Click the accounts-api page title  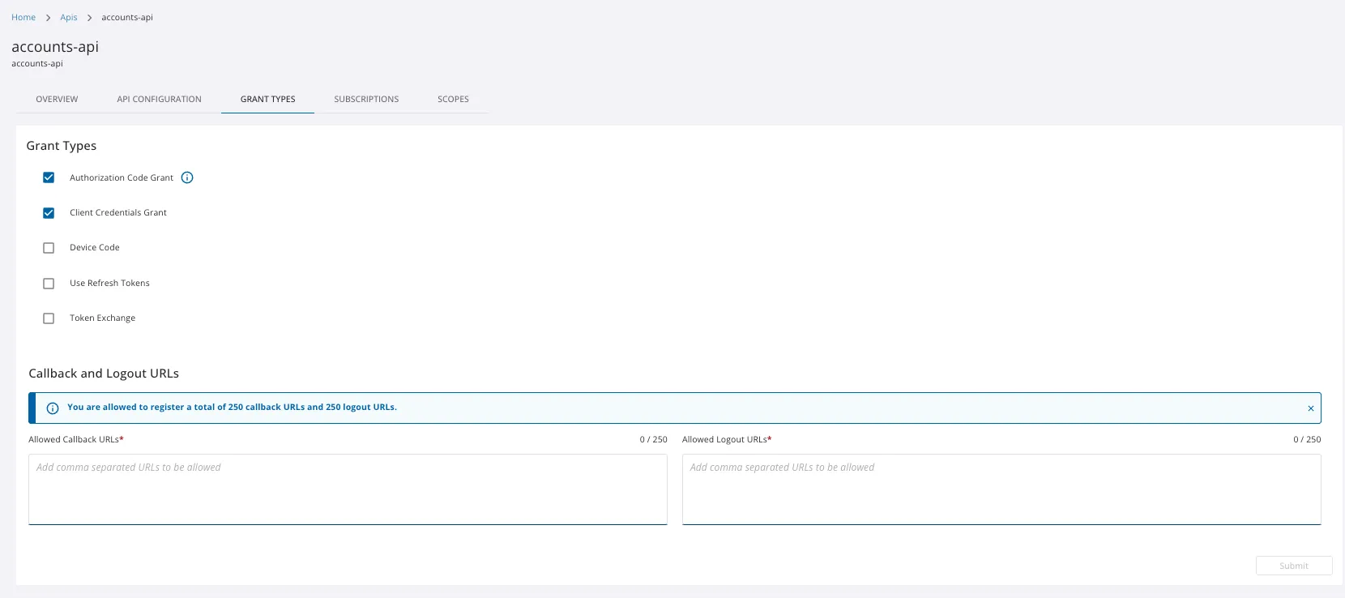tap(55, 46)
